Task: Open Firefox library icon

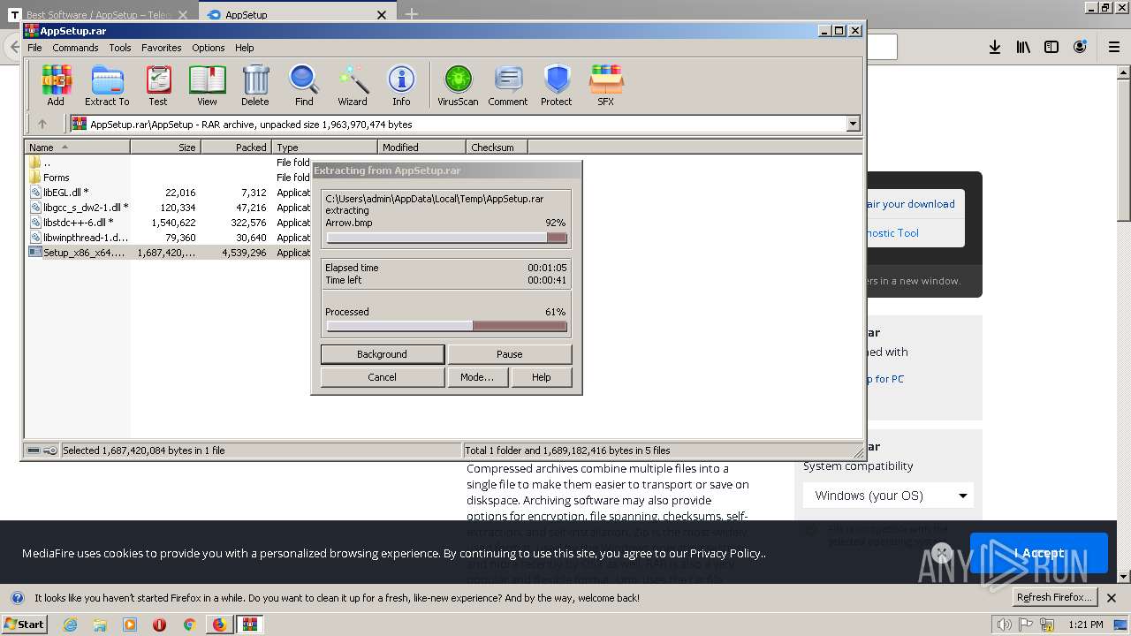Action: [x=1023, y=47]
